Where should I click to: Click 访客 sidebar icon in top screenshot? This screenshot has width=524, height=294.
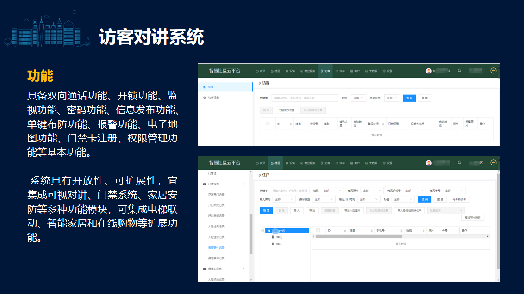pyautogui.click(x=205, y=87)
